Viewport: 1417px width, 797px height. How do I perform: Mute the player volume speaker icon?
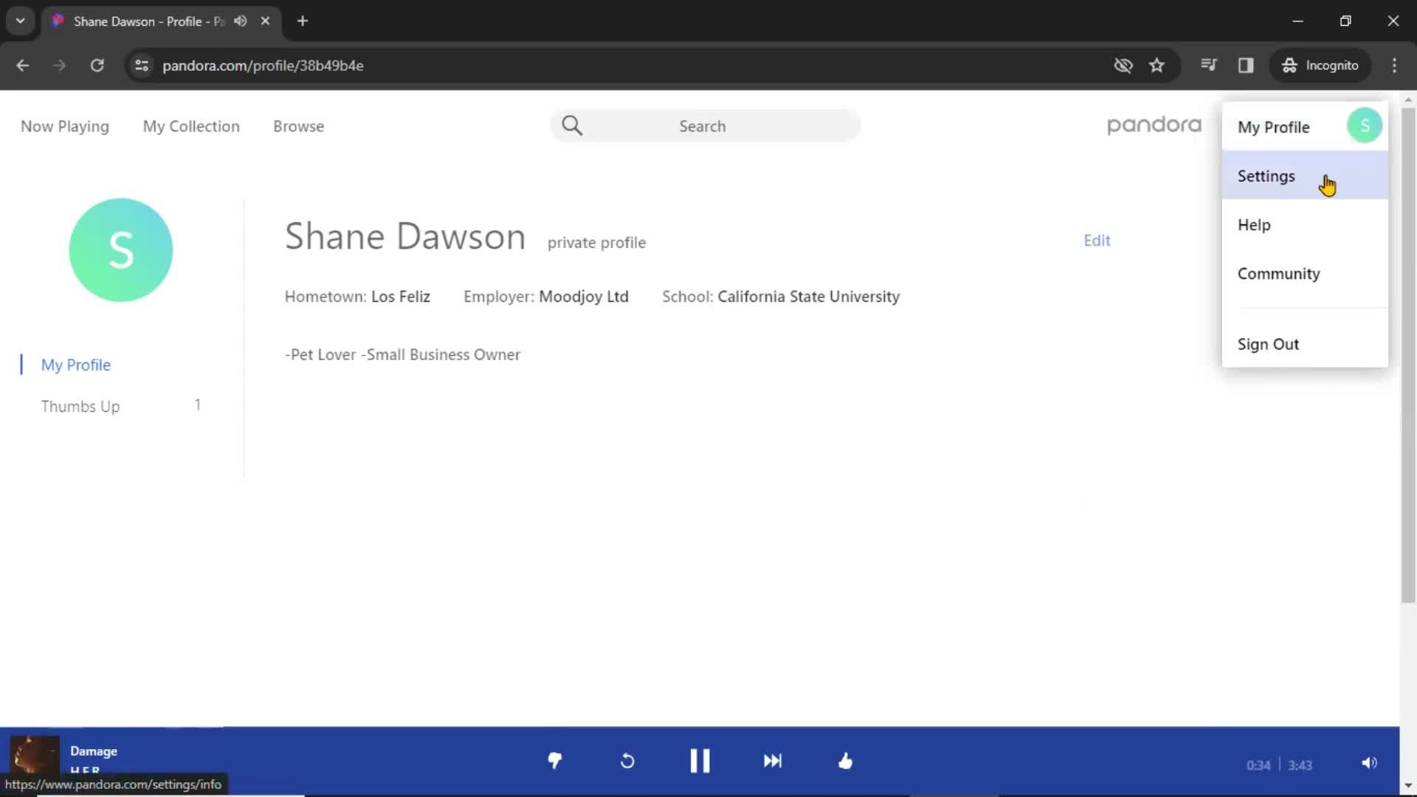[x=1369, y=763]
